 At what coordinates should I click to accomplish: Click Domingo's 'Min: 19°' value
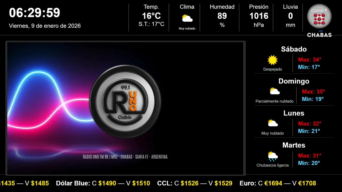click(313, 99)
